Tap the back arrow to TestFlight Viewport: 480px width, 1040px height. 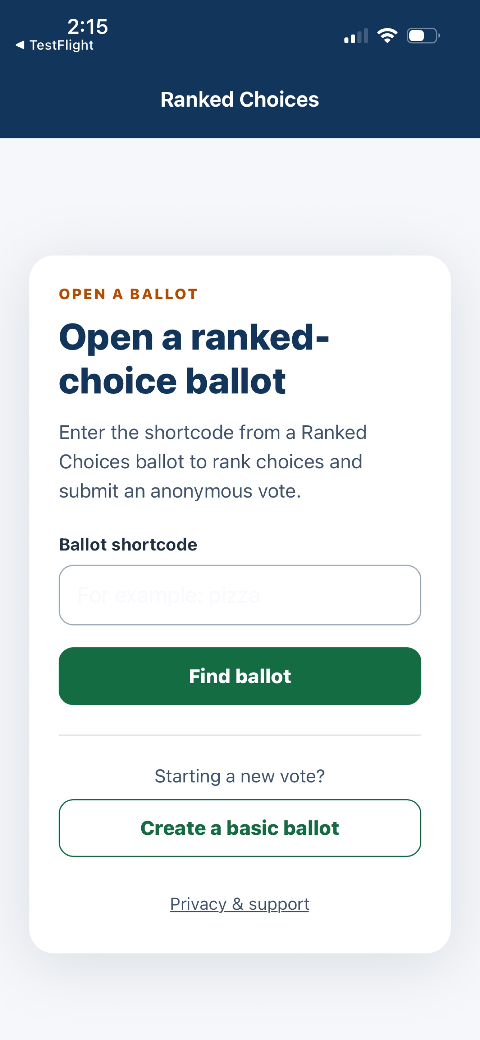click(20, 45)
